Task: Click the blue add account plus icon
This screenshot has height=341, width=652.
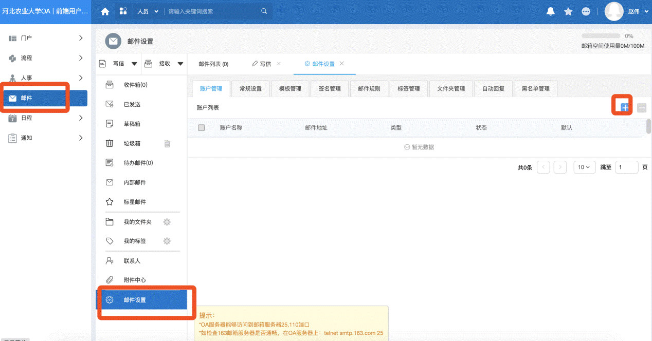Action: pos(625,108)
